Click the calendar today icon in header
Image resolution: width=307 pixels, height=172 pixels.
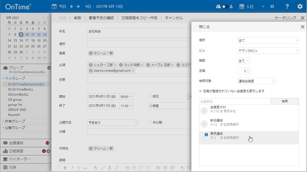point(54,7)
